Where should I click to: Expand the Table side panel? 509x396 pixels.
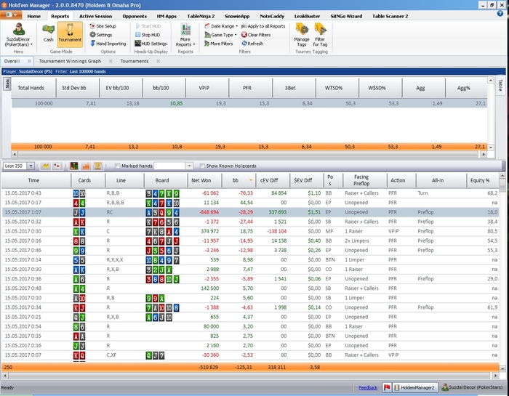coord(500,85)
